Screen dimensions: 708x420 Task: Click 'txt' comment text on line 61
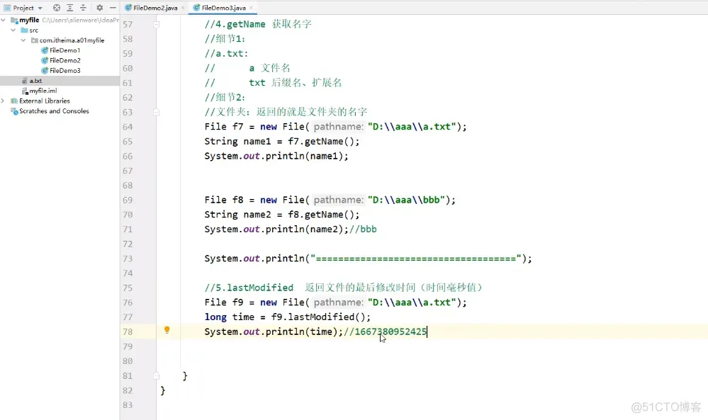[x=257, y=83]
